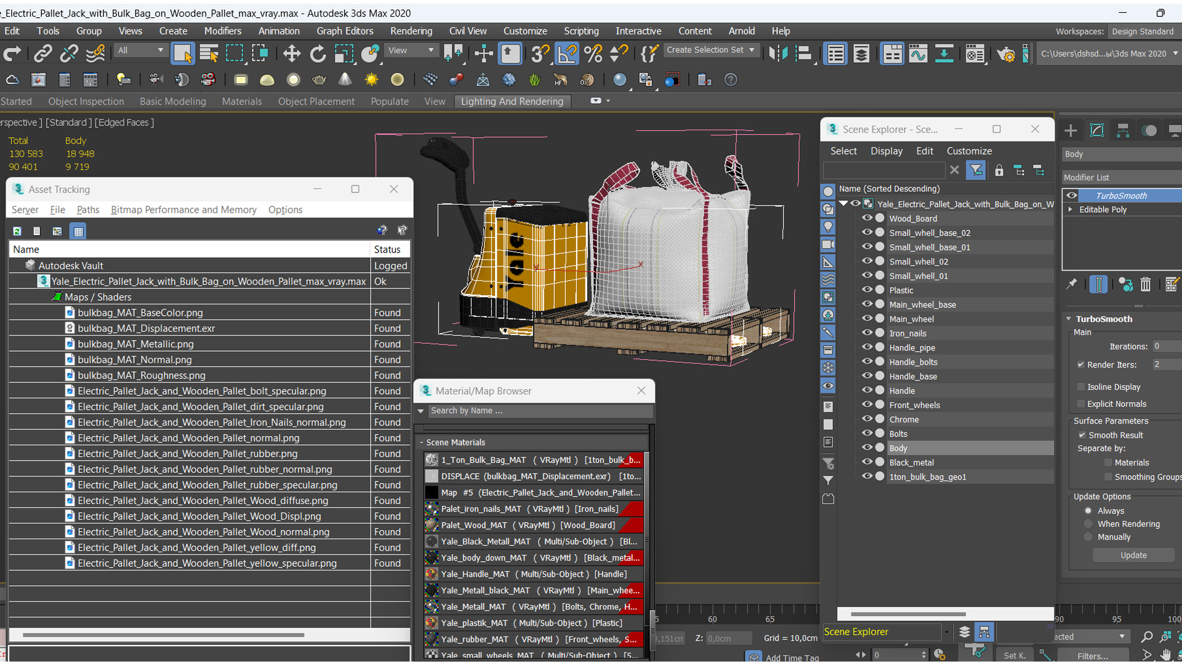Enable Explicit Normals checkbox

1081,404
